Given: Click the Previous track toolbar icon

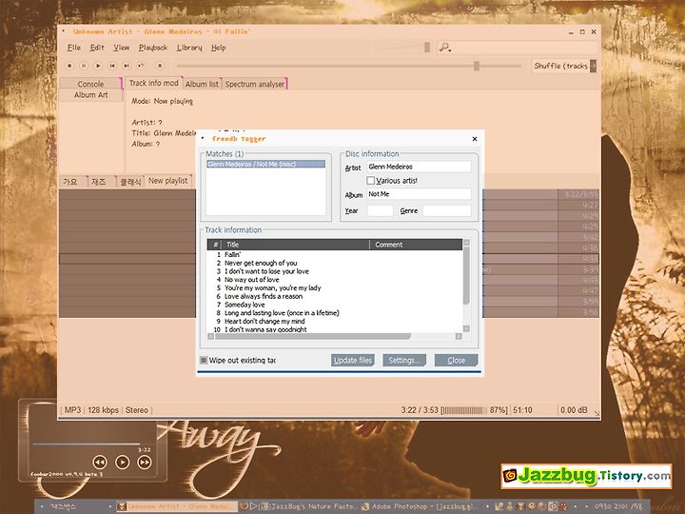Looking at the screenshot, I should coord(112,66).
